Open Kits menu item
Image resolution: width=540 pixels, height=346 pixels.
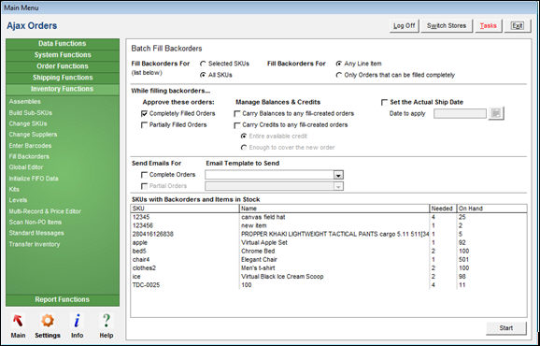click(14, 190)
